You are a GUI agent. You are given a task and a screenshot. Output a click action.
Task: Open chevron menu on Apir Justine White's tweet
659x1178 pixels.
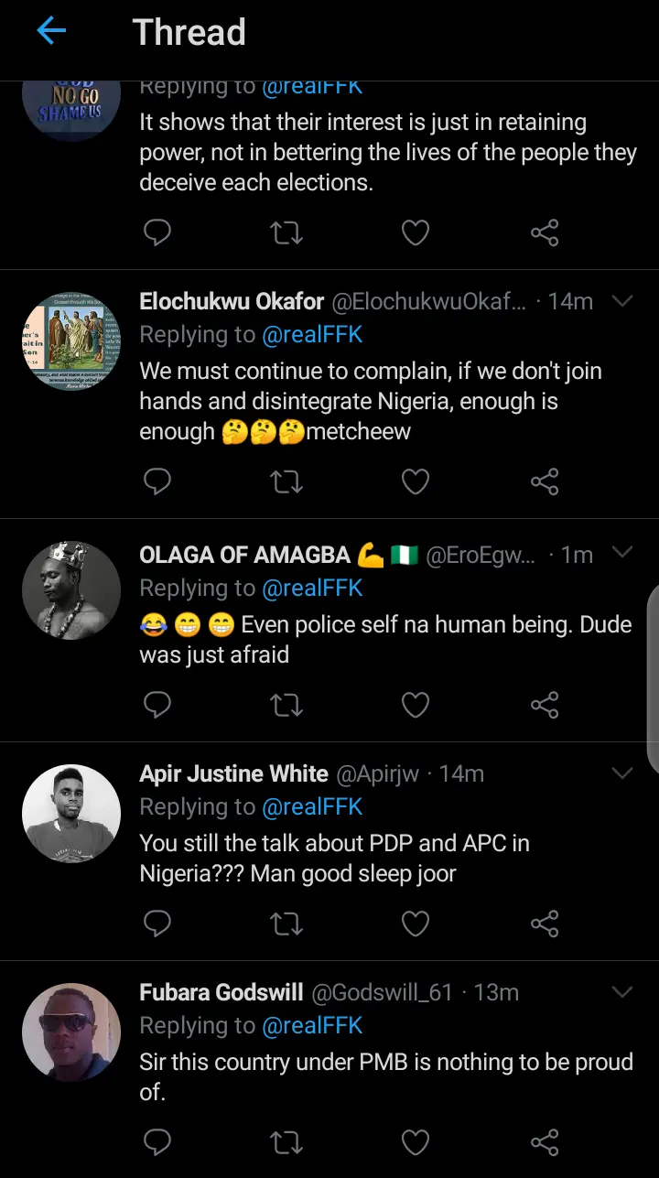pos(622,773)
